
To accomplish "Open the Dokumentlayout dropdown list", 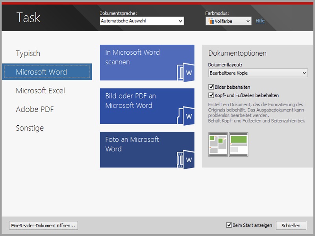I will pos(258,73).
